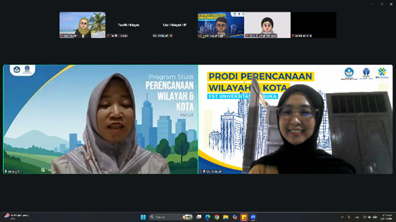Maximize or restore the meeting window
Viewport: 396px width, 222px height.
click(382, 4)
